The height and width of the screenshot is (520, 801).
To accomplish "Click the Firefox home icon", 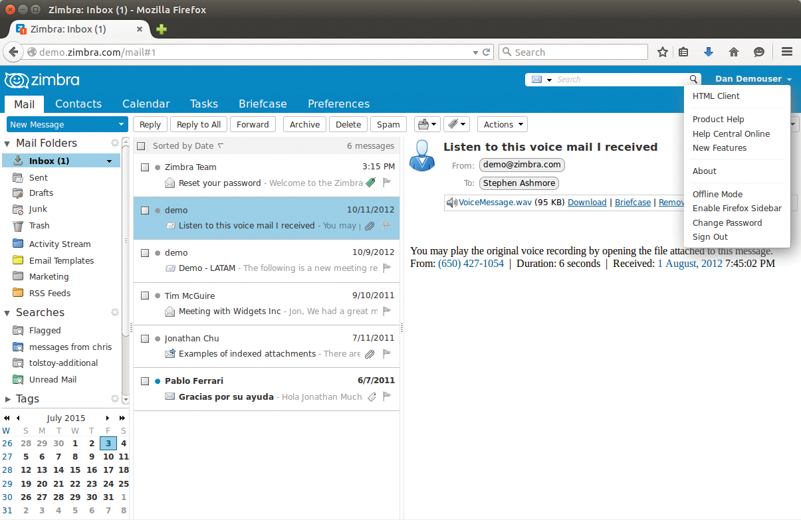I will tap(734, 52).
